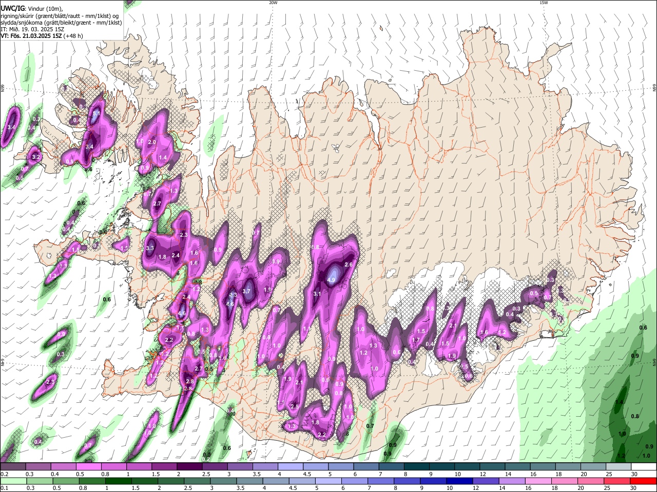
Task: Click the palest green rain swatch at 0.1
Action: coord(13,481)
